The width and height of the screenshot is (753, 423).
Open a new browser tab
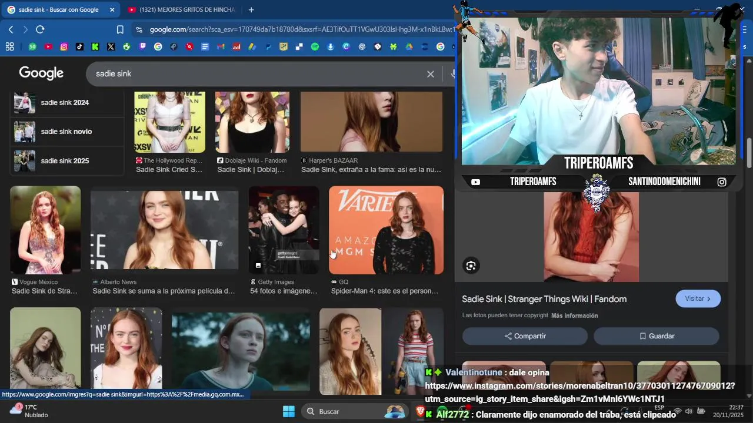coord(251,9)
